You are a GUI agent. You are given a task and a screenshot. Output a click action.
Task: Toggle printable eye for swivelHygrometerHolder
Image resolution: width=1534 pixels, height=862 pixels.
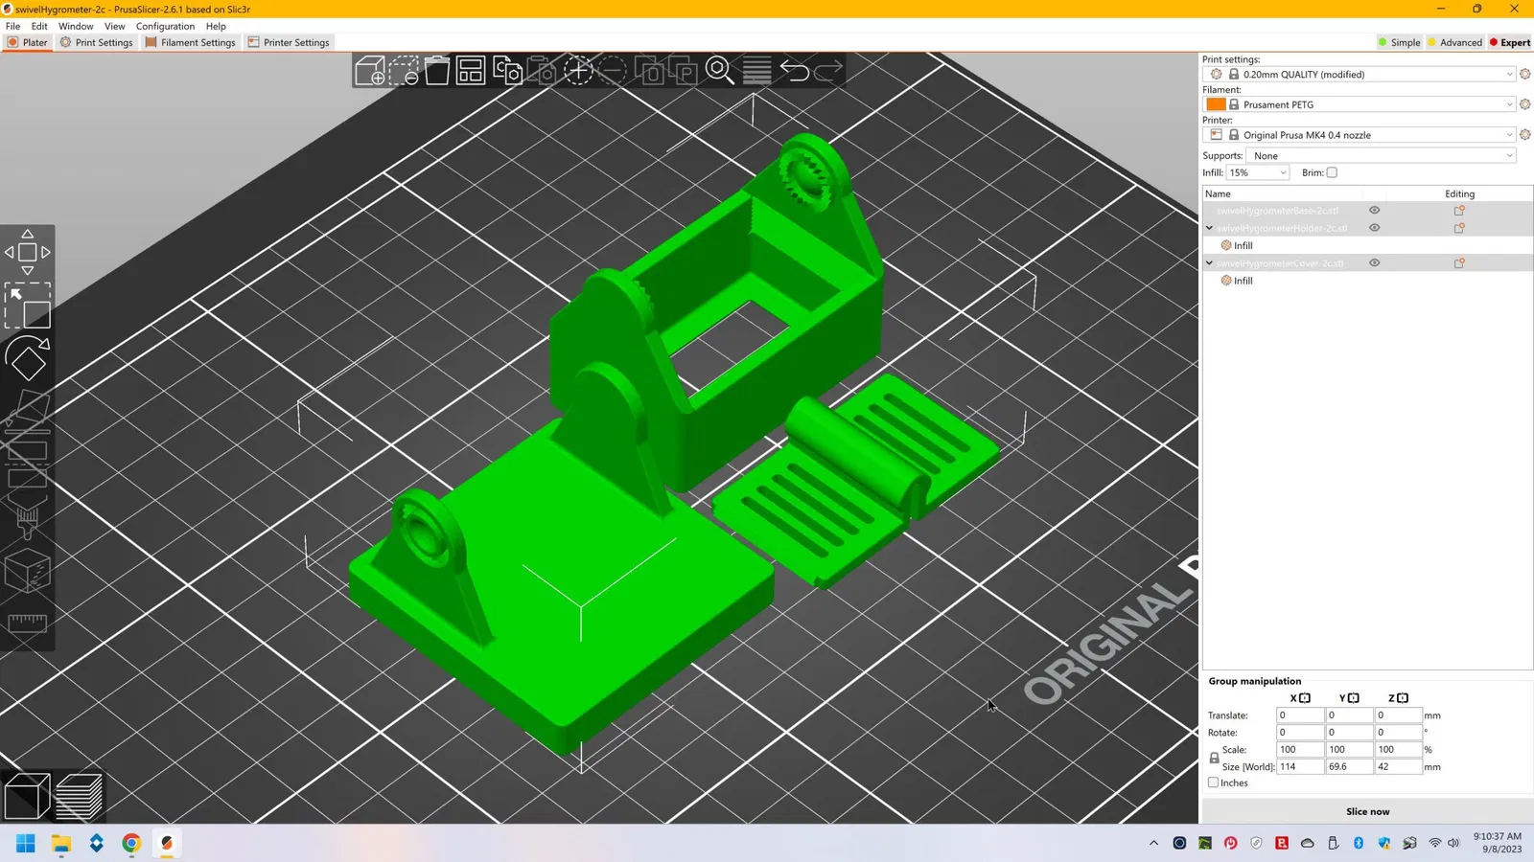coord(1374,228)
